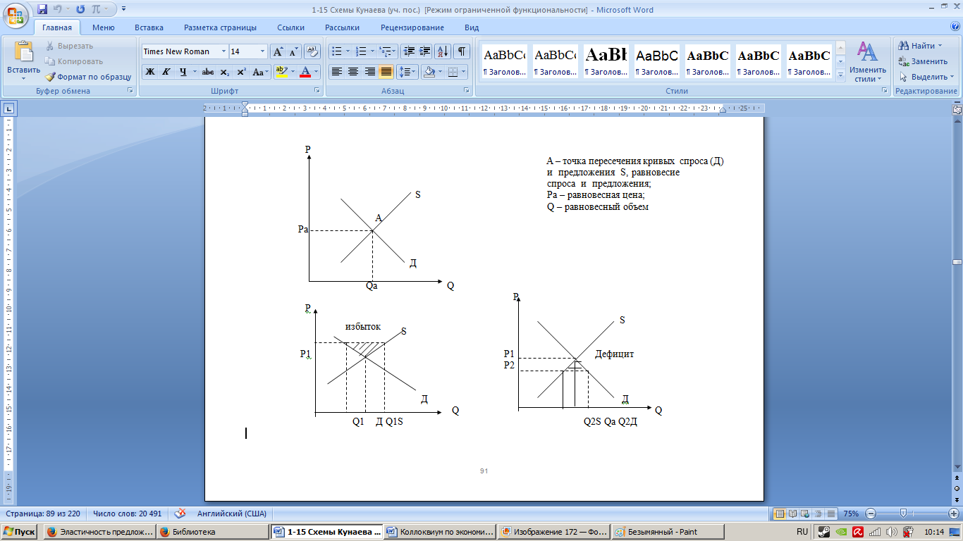Open Word help question mark
This screenshot has height=541, width=963.
(955, 27)
